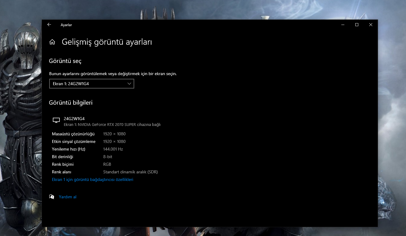Open the 'Ekran 1: 24G2W1G4' display dropdown
The image size is (406, 236).
(91, 84)
